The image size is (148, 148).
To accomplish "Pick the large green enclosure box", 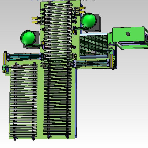I will [128, 35].
